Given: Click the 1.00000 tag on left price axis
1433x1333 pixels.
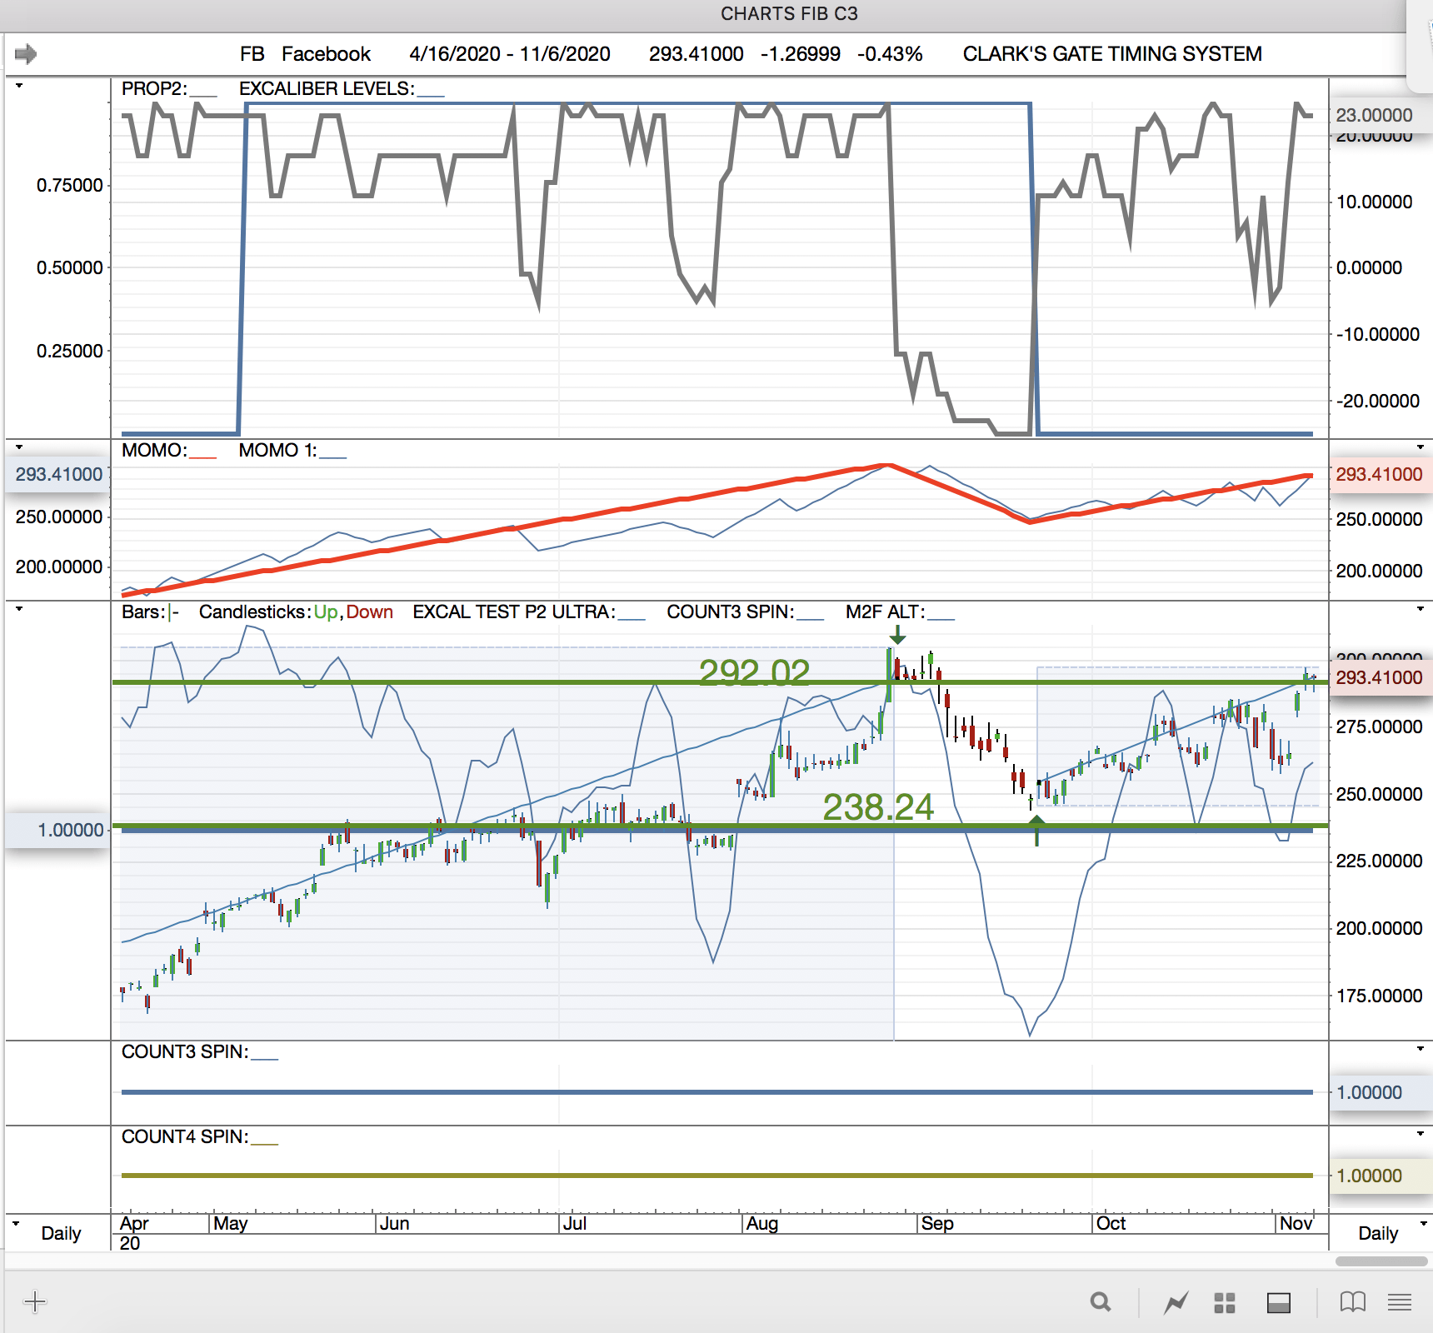Looking at the screenshot, I should coord(58,830).
